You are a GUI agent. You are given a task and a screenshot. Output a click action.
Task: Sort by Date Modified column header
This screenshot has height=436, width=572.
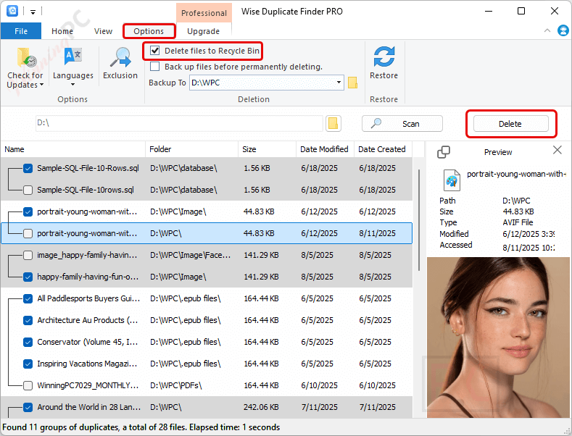(x=325, y=149)
